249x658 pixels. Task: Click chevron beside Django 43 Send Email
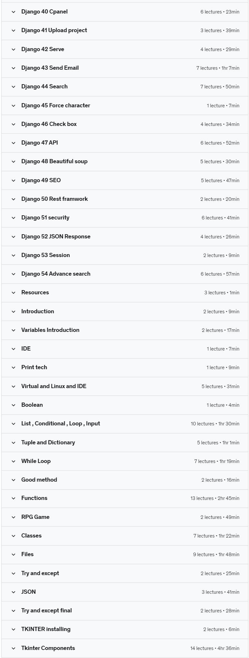click(x=13, y=68)
